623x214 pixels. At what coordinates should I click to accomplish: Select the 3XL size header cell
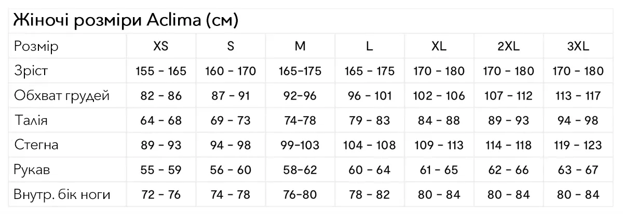578,46
